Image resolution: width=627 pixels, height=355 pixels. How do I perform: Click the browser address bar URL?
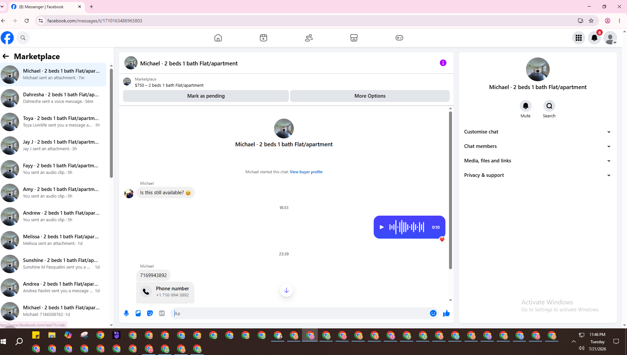tap(95, 21)
